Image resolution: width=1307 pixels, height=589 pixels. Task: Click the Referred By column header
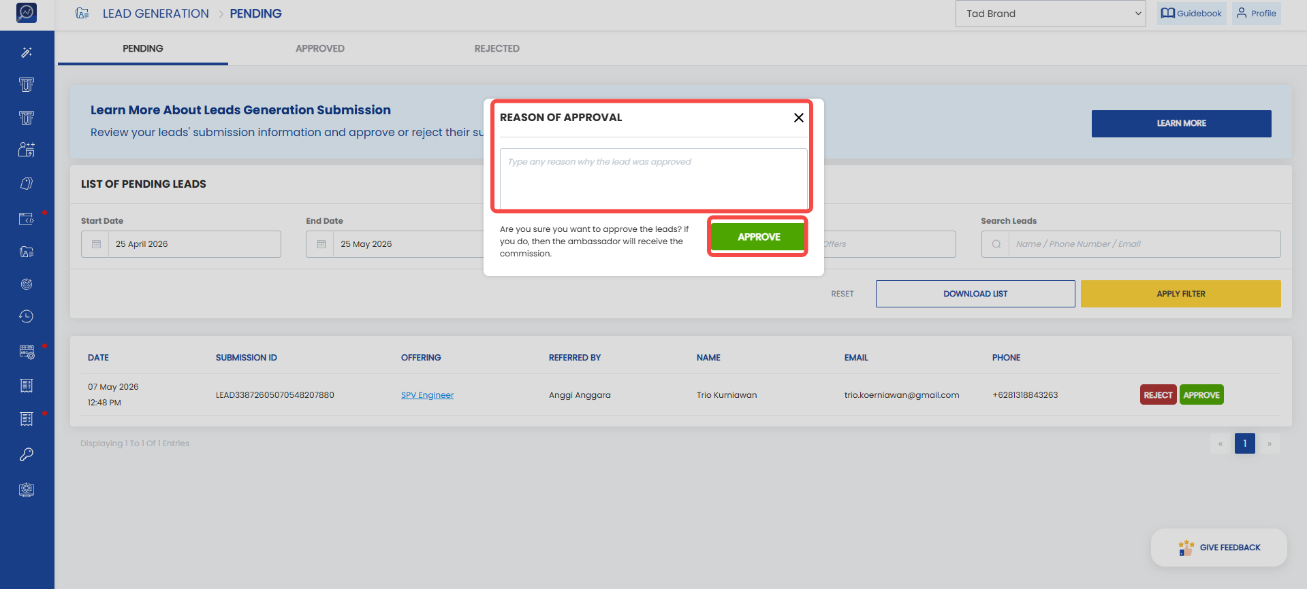click(x=575, y=358)
